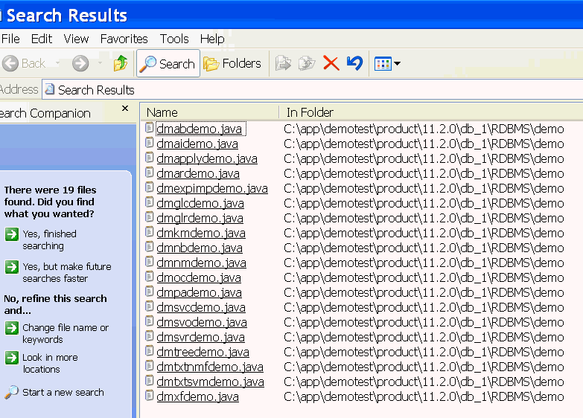Click the Up folder icon in toolbar
Viewport: 583px width, 418px height.
tap(121, 64)
